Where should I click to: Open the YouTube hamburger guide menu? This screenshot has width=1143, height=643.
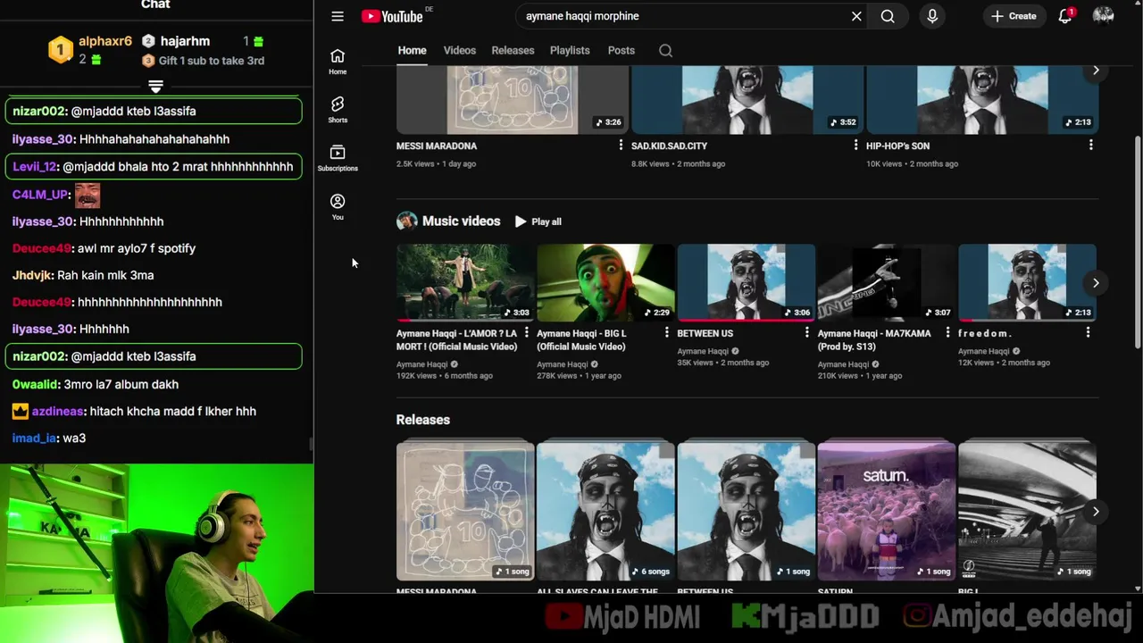(x=337, y=16)
